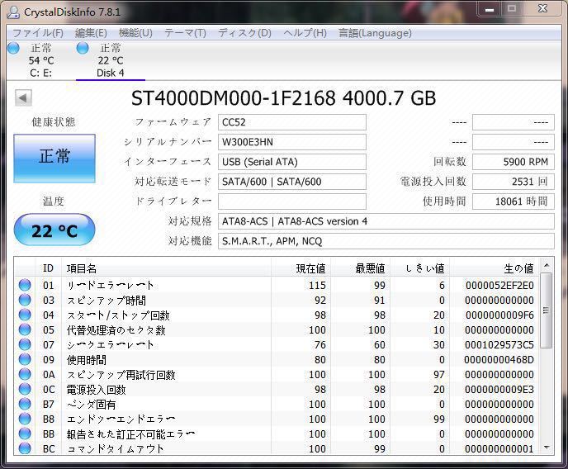The width and height of the screenshot is (568, 469).
Task: Click status icon of row 07 シークエラーレート
Action: pos(25,344)
